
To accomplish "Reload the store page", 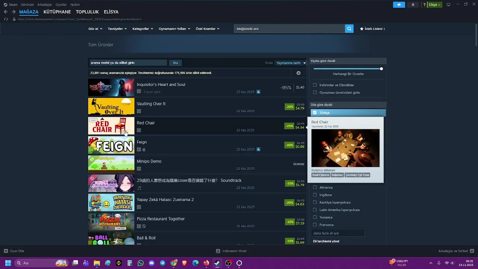I will tap(6, 19).
